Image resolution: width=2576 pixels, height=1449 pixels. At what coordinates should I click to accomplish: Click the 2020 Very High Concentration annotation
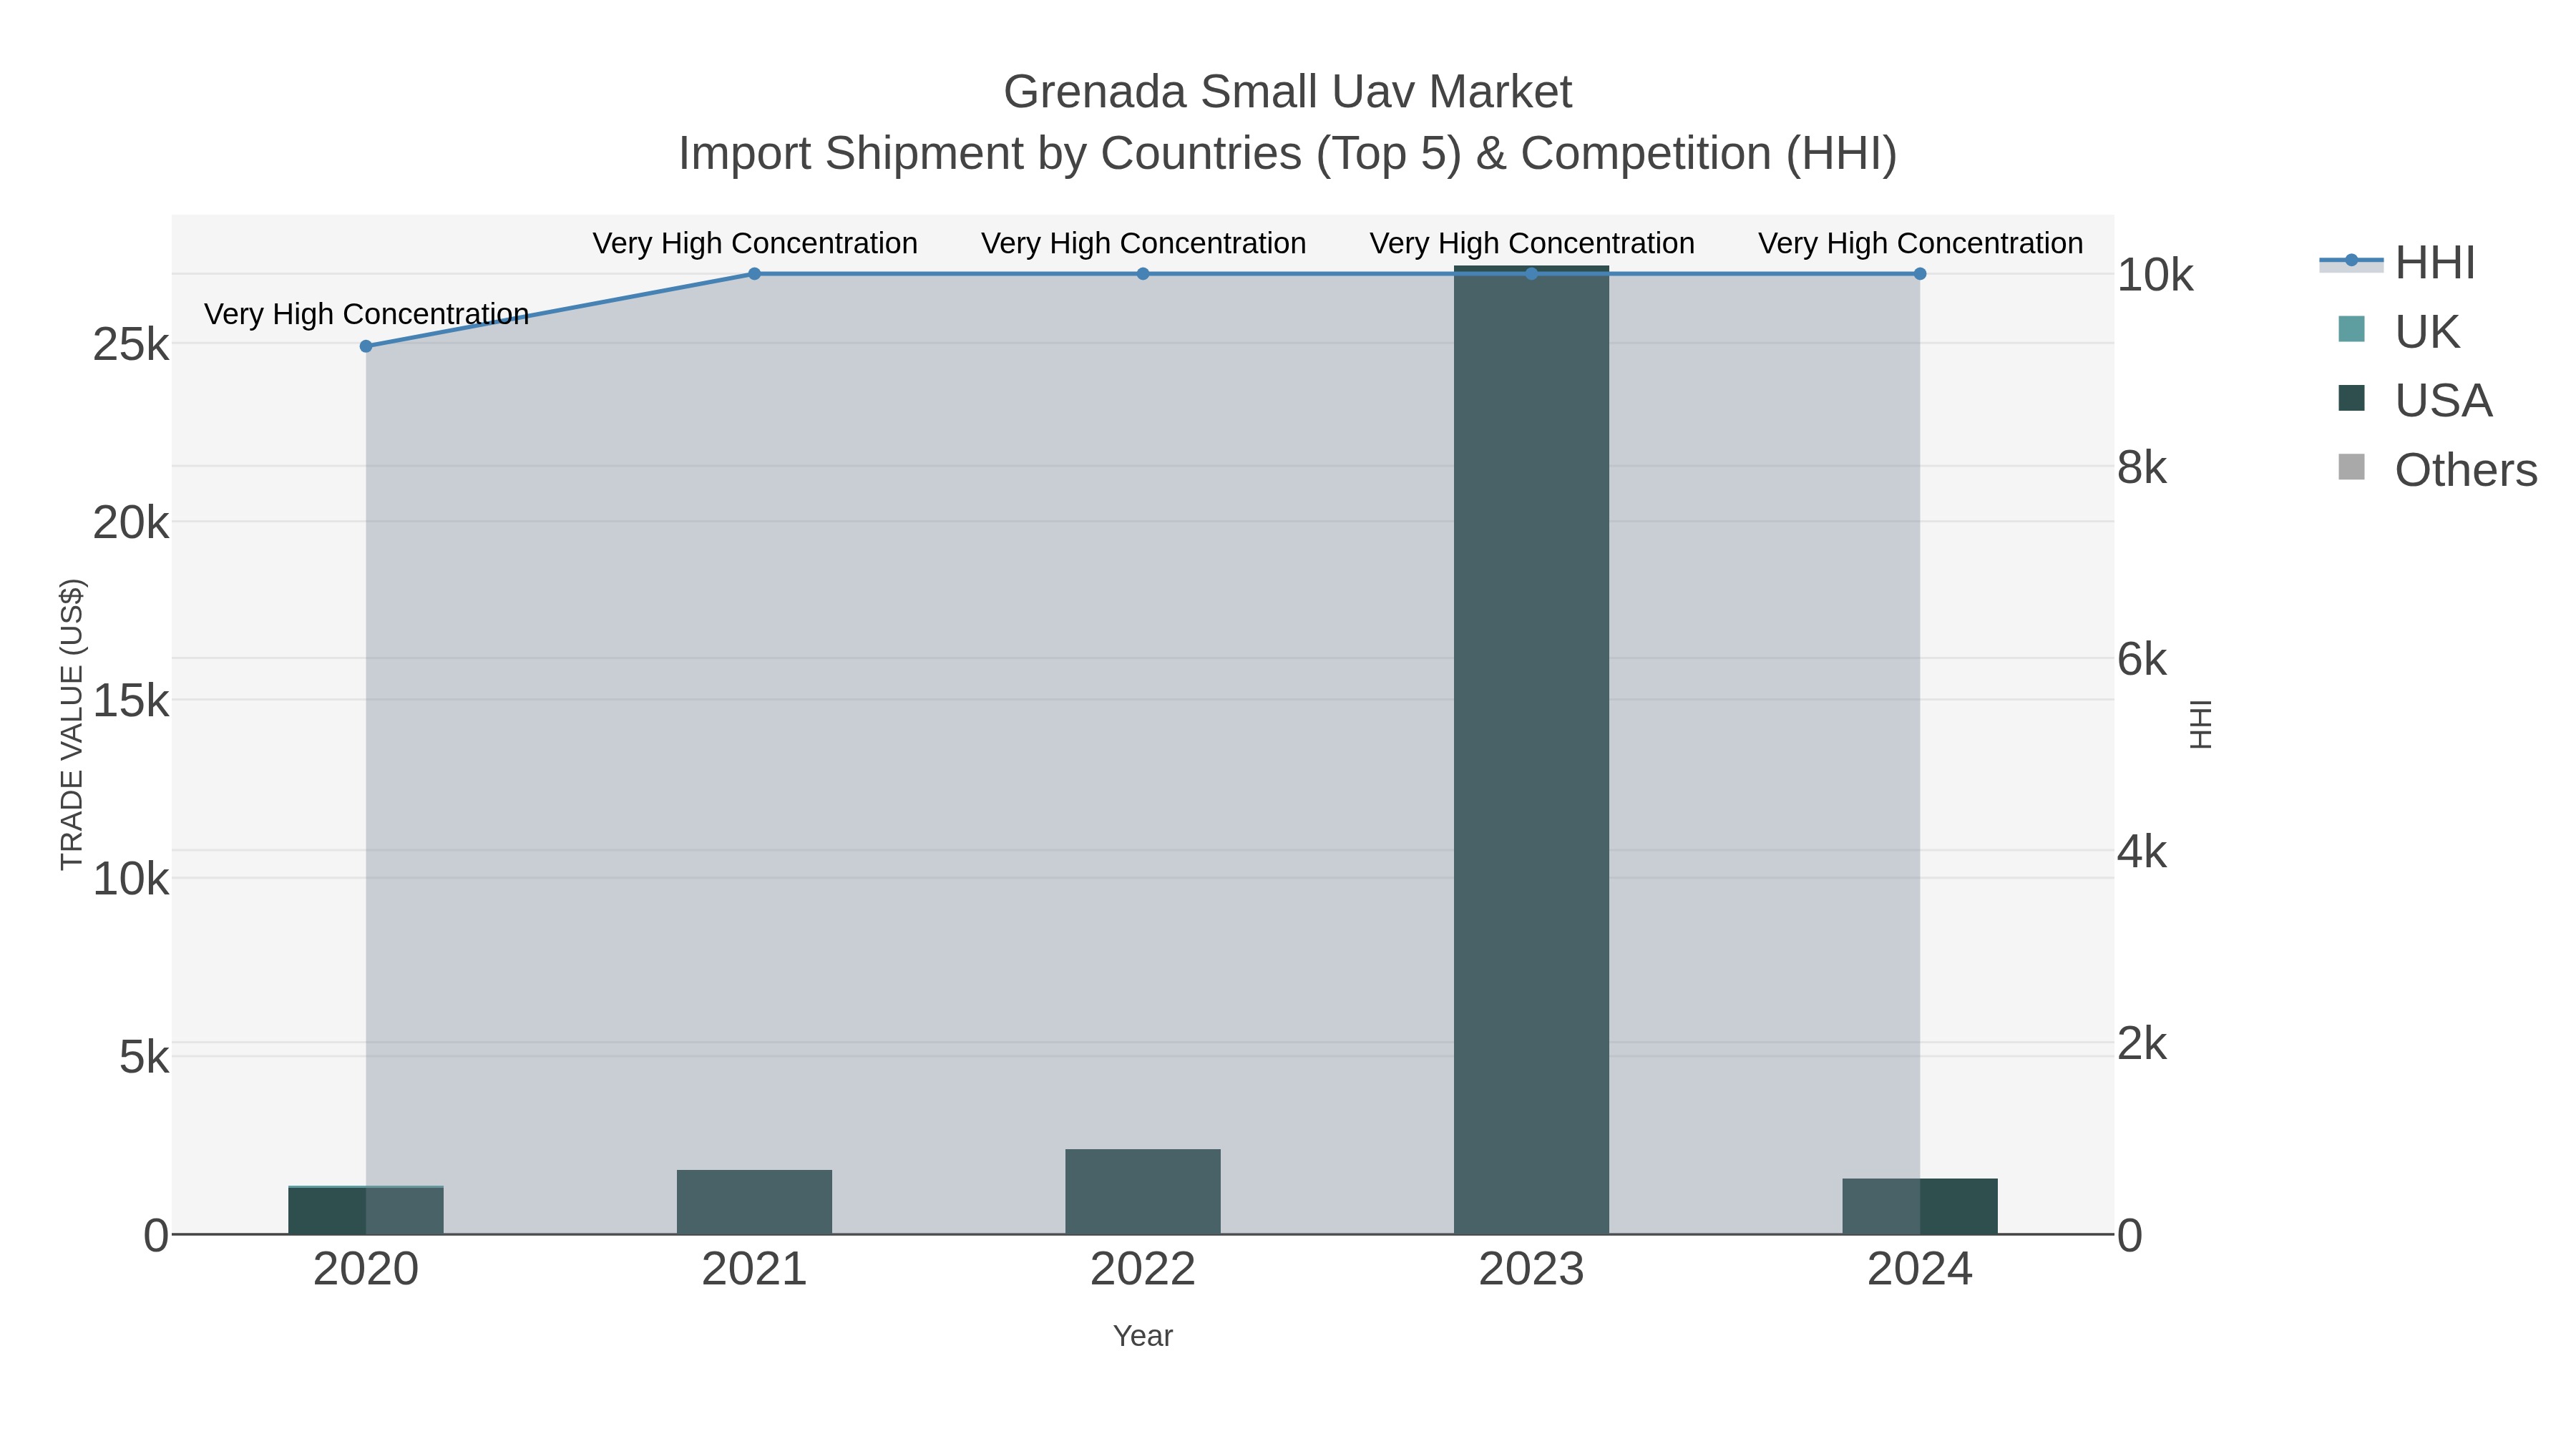pos(366,314)
